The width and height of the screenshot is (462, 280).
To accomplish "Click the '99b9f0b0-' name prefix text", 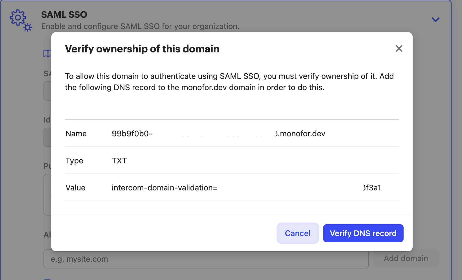I will tap(132, 134).
